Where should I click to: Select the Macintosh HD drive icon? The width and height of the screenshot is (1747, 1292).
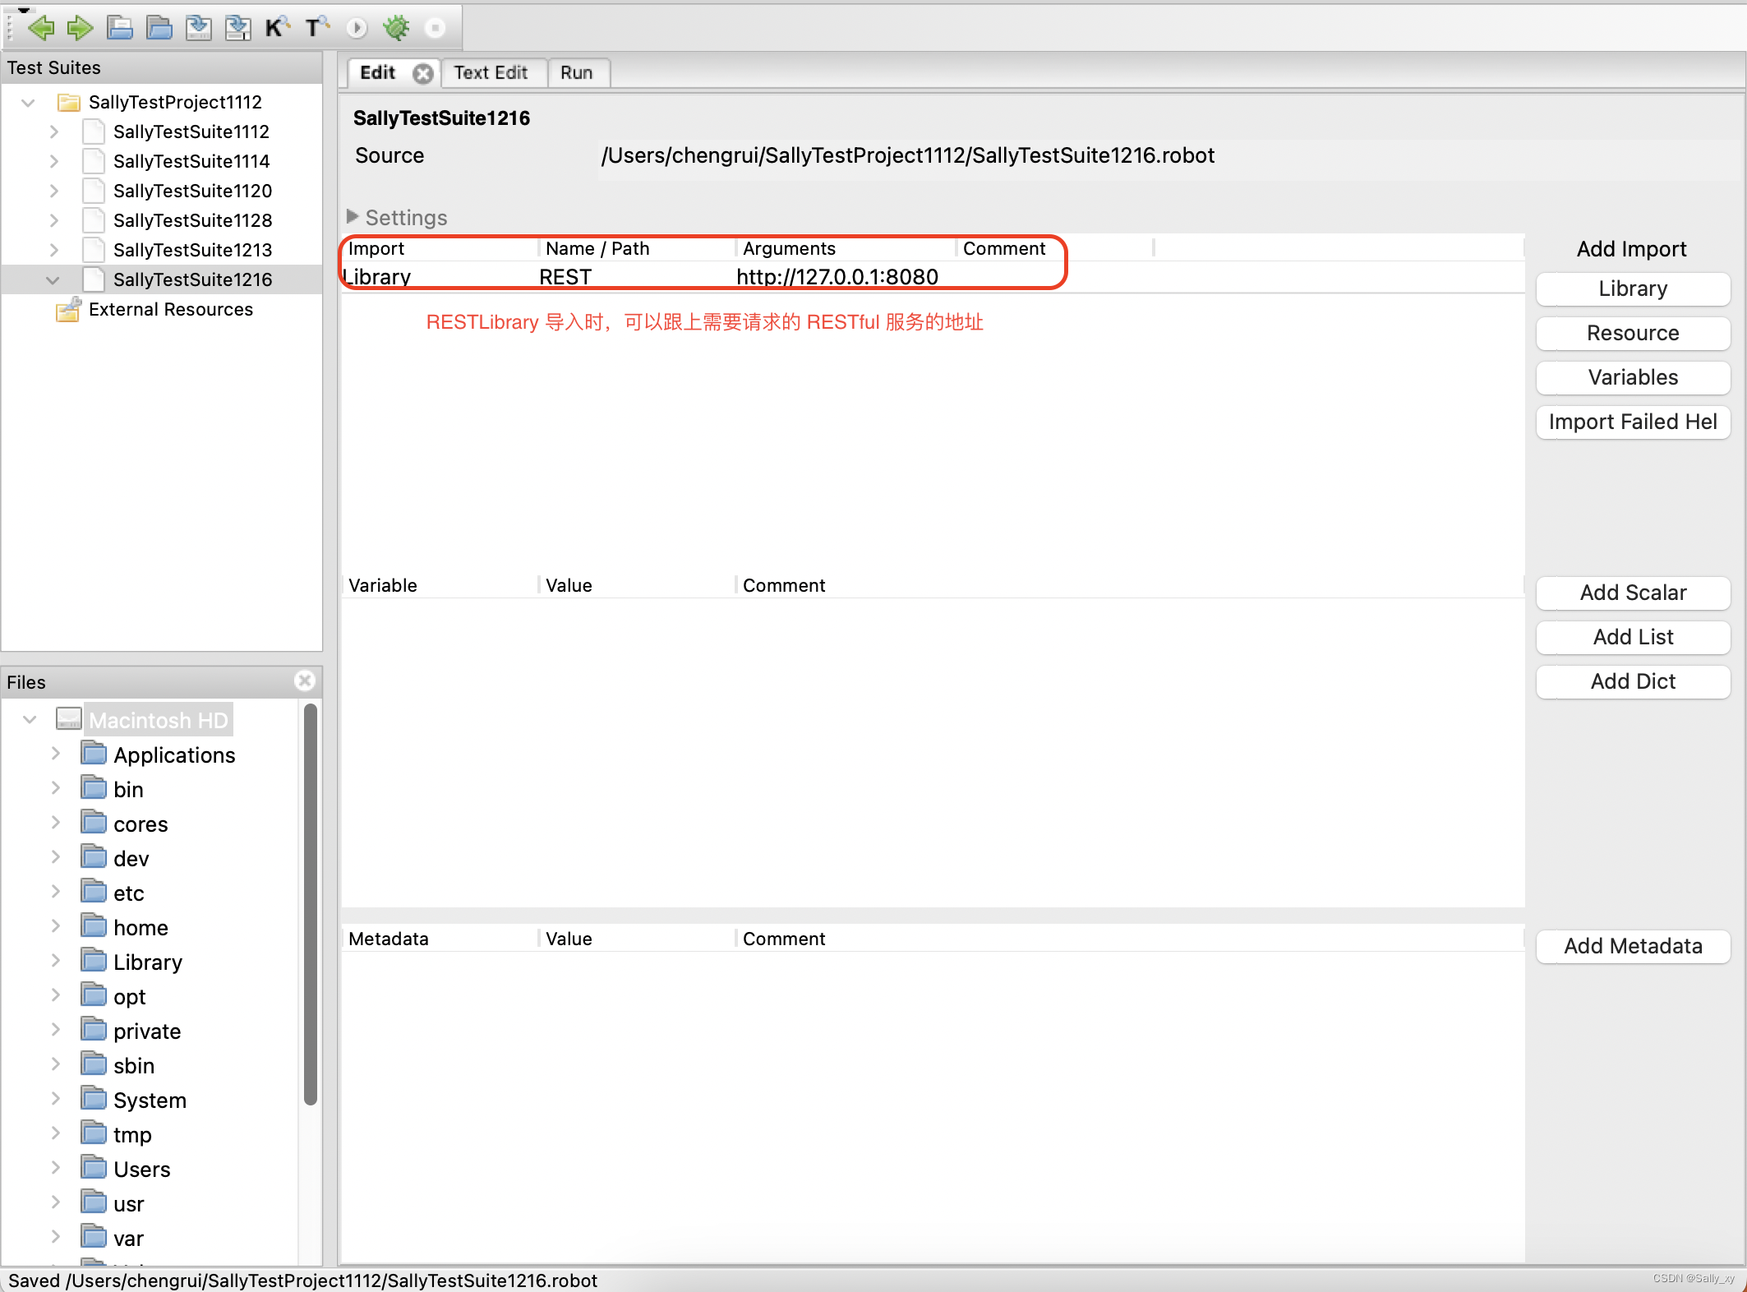[x=69, y=719]
